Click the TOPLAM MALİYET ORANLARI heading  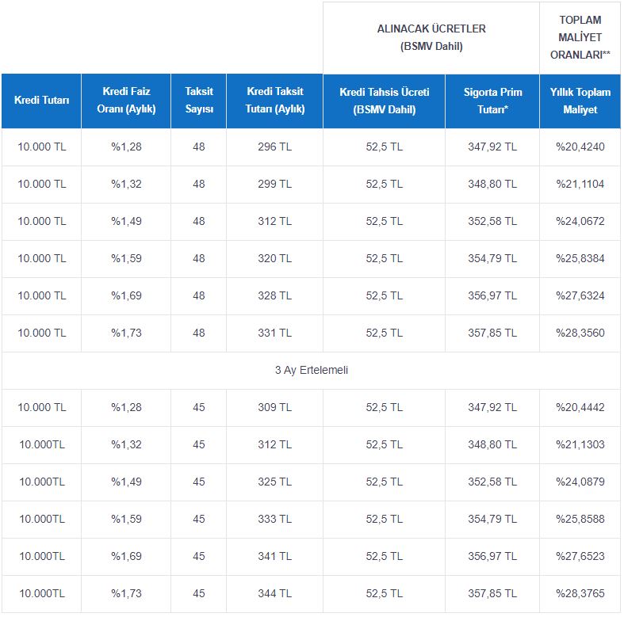pyautogui.click(x=580, y=38)
